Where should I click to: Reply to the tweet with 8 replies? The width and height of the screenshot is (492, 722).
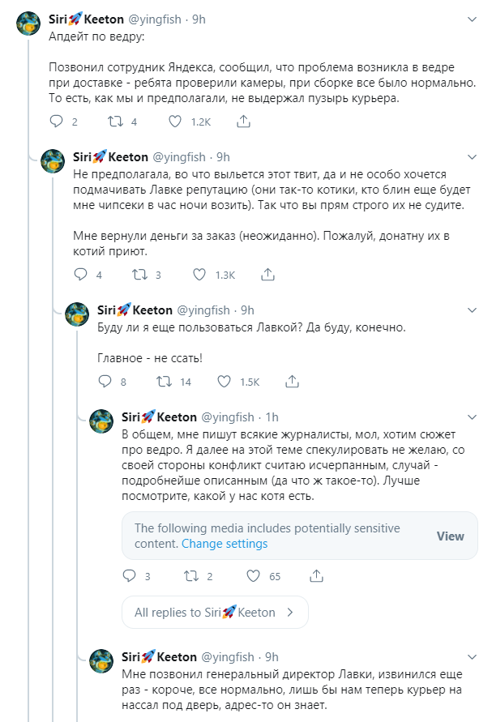pos(105,382)
